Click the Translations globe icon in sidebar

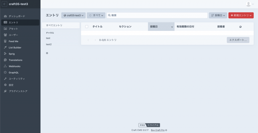(5, 60)
